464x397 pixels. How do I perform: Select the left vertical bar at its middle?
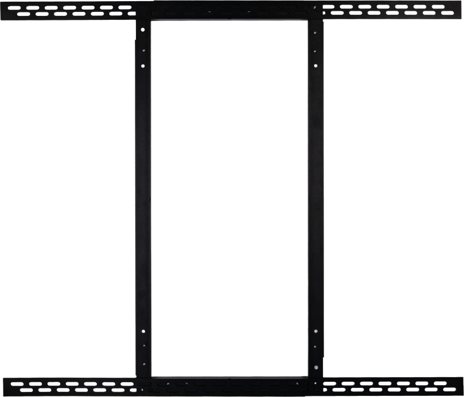(x=143, y=198)
